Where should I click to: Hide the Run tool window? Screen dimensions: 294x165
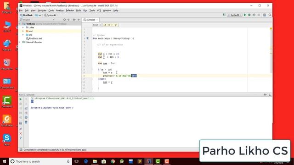coord(270,95)
